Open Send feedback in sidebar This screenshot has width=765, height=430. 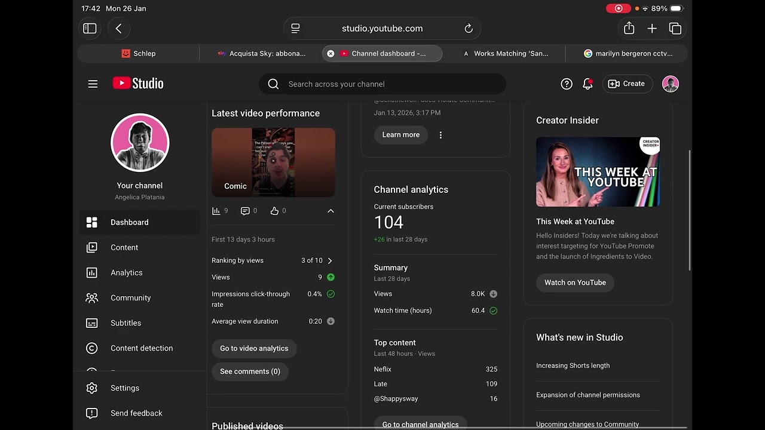tap(140, 413)
